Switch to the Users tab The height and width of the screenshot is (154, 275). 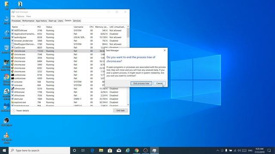pos(60,21)
